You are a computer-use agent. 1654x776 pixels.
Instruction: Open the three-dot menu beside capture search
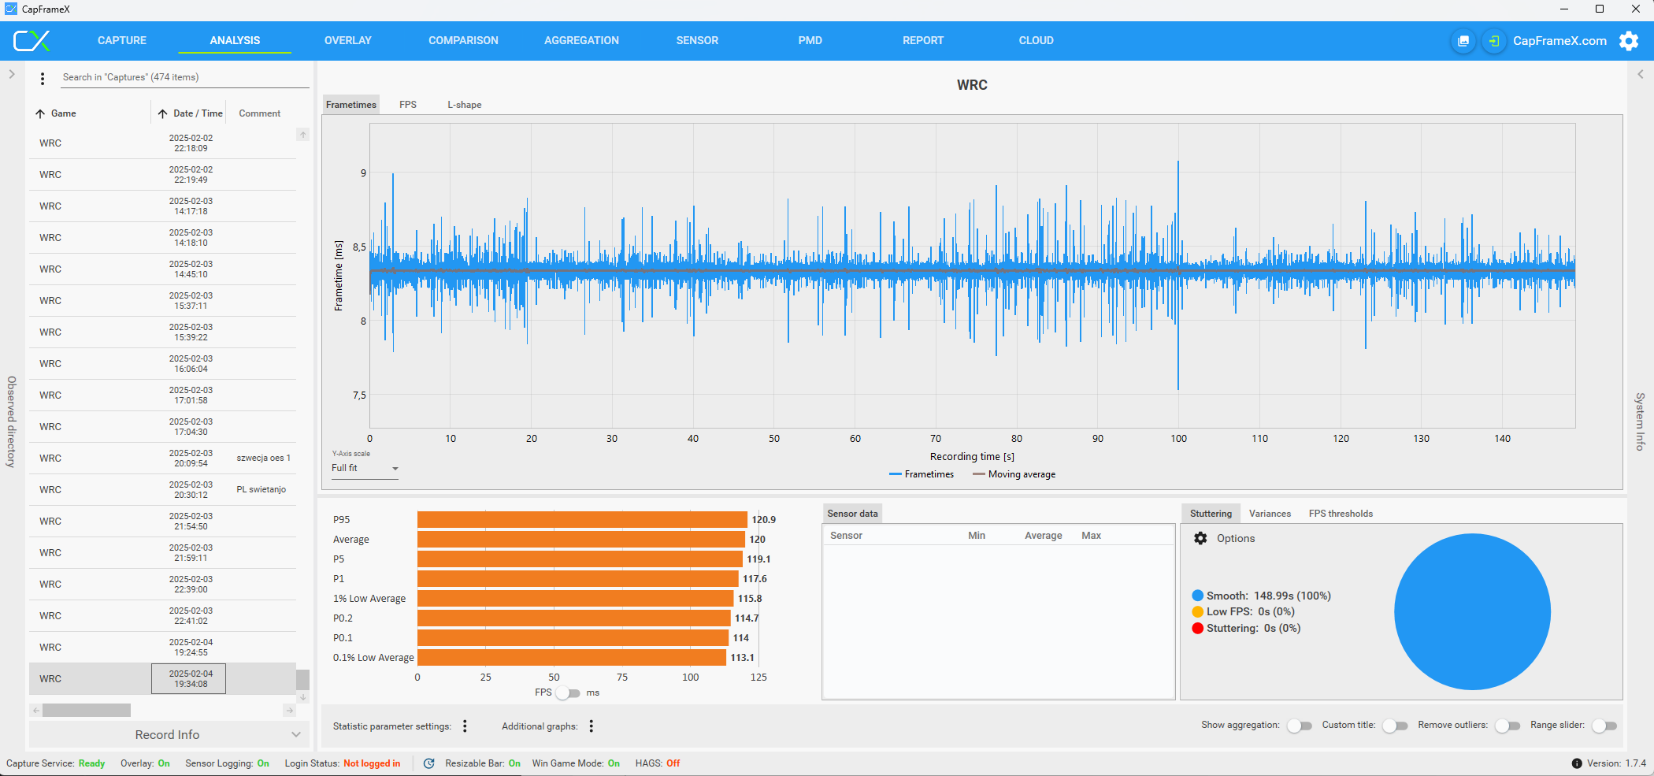pos(43,78)
